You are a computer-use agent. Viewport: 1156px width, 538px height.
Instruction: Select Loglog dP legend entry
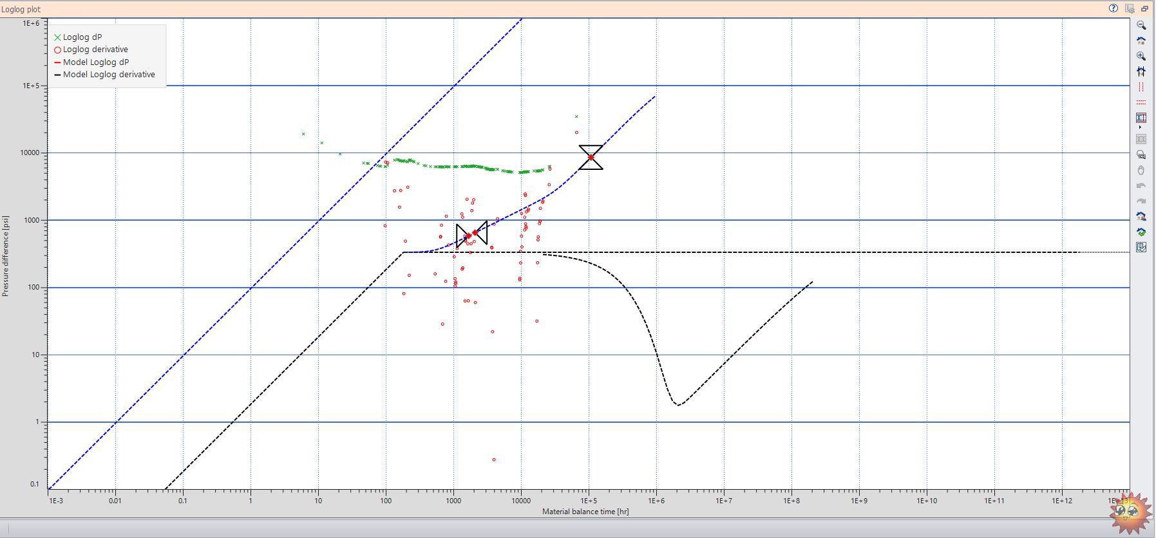tap(77, 37)
